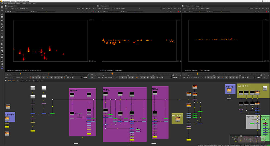Open the Time nodes toolbar menu
The height and width of the screenshot is (146, 270).
pyautogui.click(x=2, y=14)
